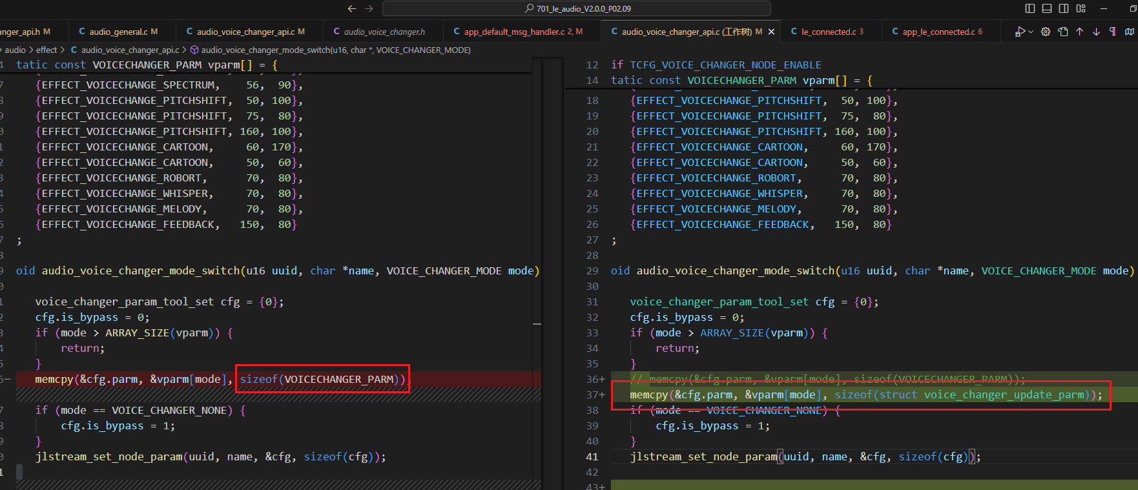Viewport: 1138px width, 490px height.
Task: Open the diff editor settings gear
Action: tap(1046, 32)
